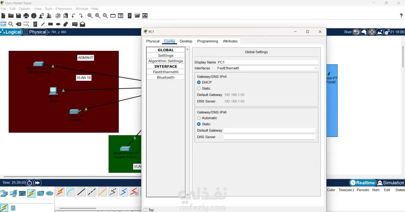Open the PC1 Desktop tab
Screen dimensions: 405x212
coord(186,41)
